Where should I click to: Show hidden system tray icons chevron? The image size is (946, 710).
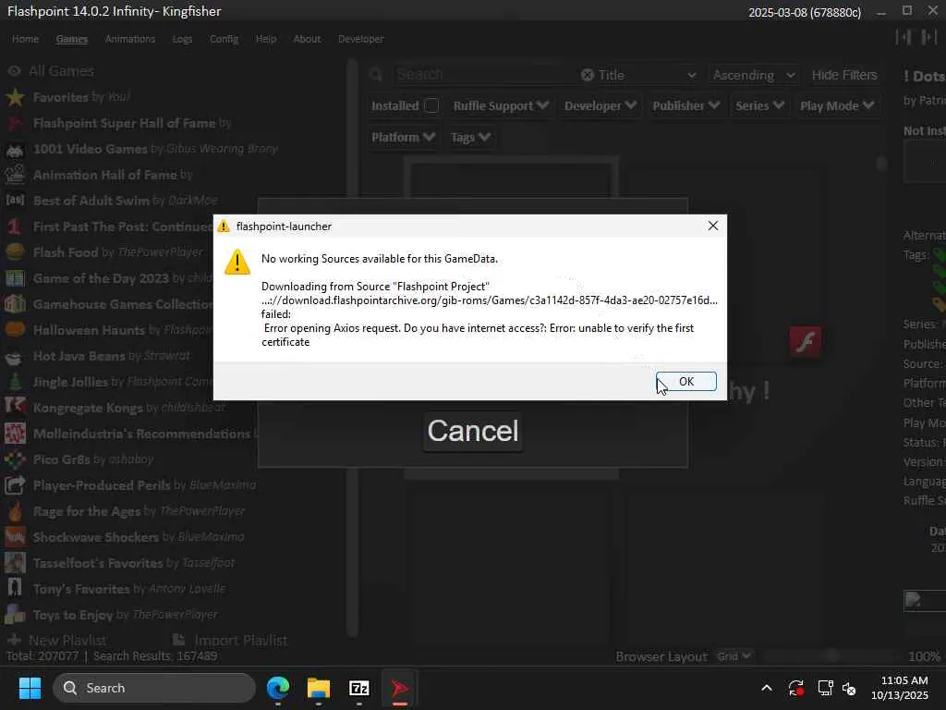click(x=766, y=688)
